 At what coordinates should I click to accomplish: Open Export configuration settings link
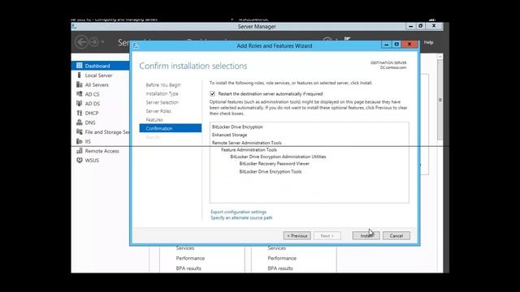pos(238,212)
